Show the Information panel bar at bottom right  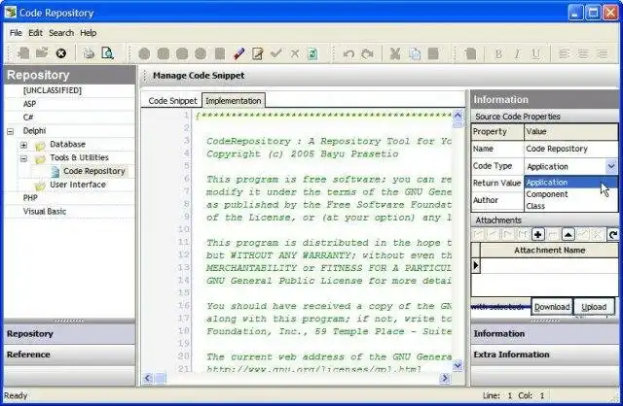click(x=544, y=334)
